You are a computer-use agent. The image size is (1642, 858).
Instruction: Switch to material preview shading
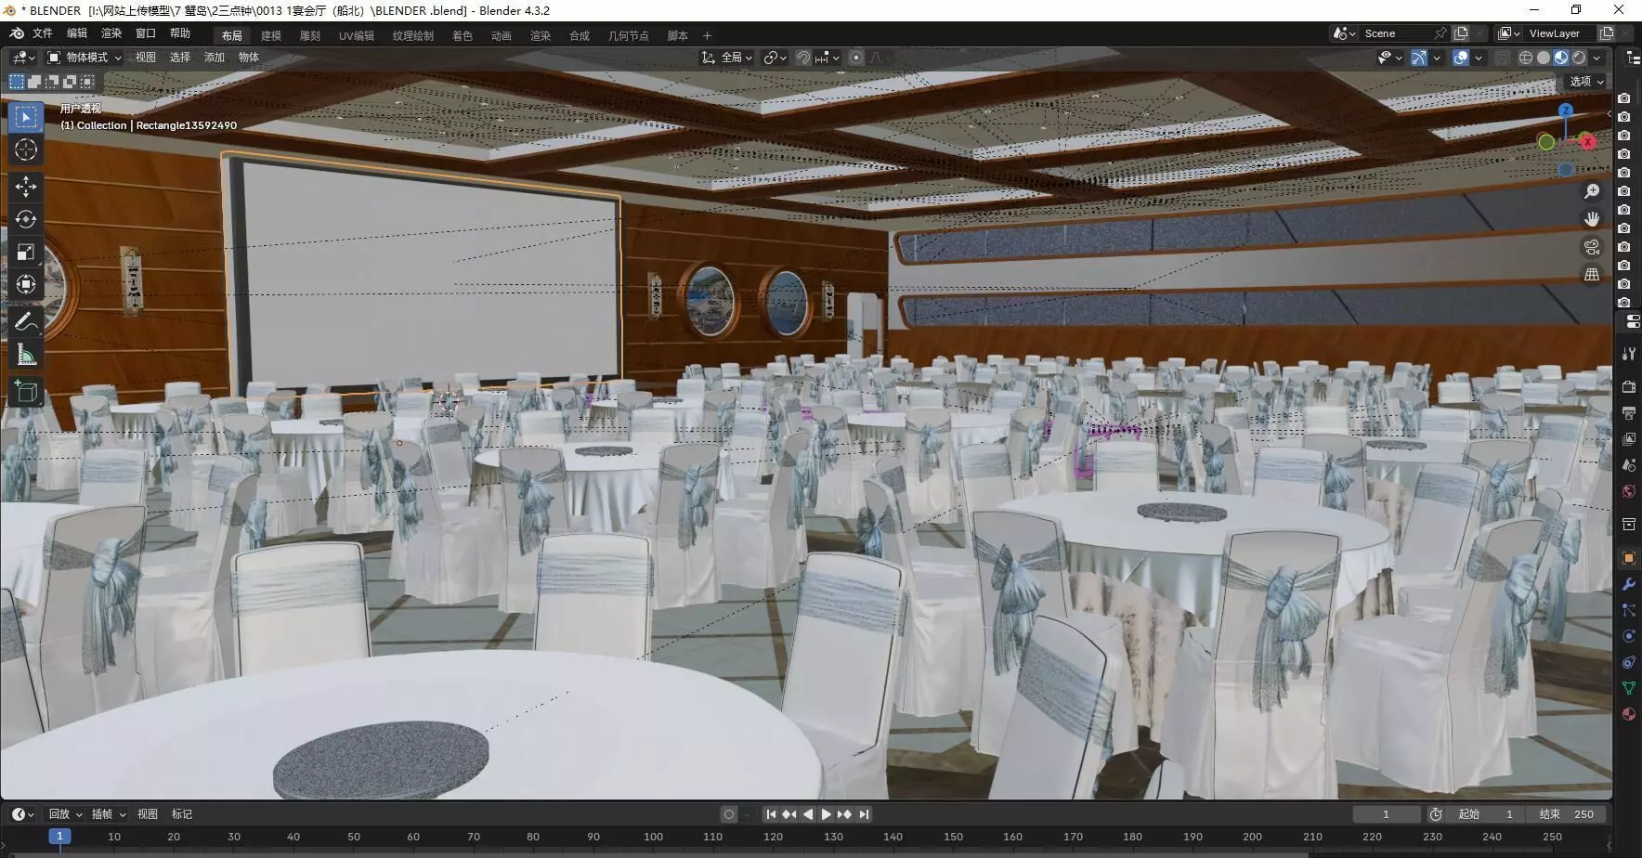[x=1561, y=58]
